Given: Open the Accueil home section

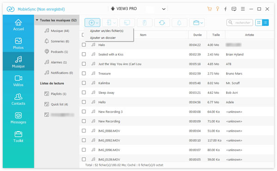Looking at the screenshot, I should point(18,25).
